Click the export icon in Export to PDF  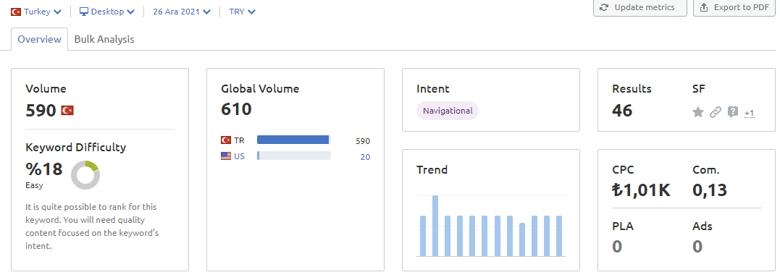click(704, 7)
